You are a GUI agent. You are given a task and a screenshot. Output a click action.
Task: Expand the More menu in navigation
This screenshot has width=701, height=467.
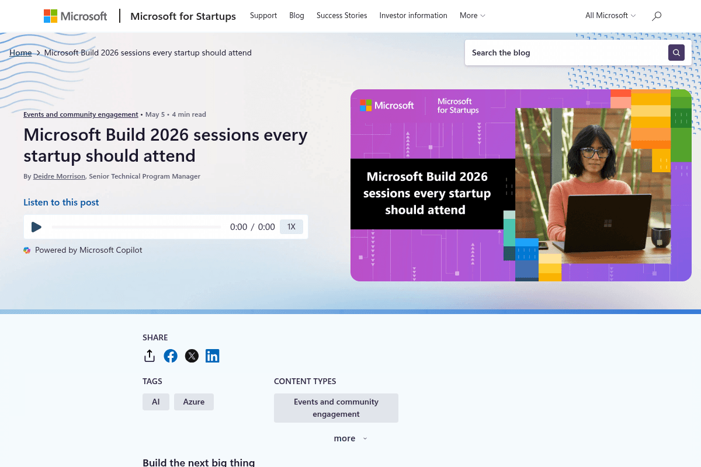tap(472, 16)
